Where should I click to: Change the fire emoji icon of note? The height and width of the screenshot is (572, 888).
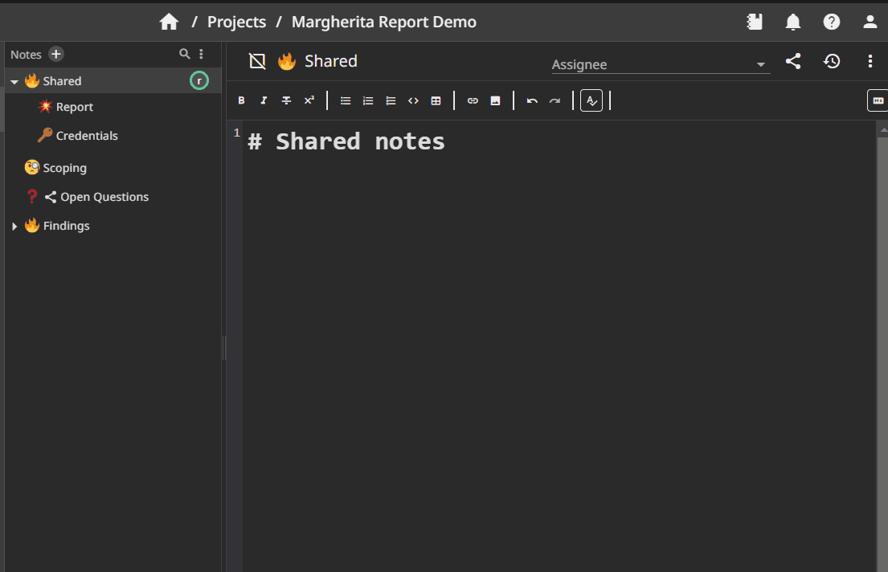(x=287, y=61)
